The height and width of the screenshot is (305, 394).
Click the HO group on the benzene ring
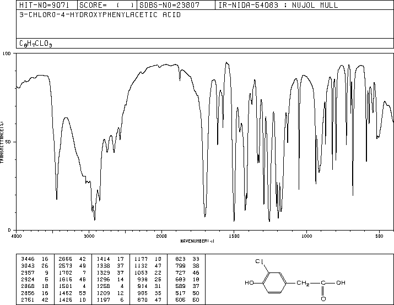249,283
